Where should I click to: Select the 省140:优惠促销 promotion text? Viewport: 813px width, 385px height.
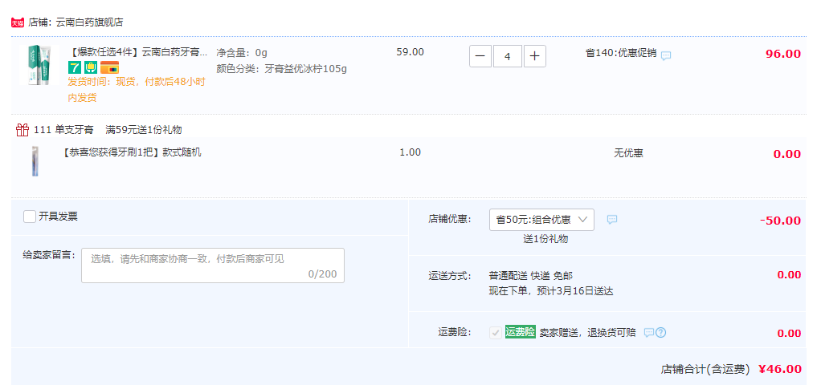(x=621, y=53)
